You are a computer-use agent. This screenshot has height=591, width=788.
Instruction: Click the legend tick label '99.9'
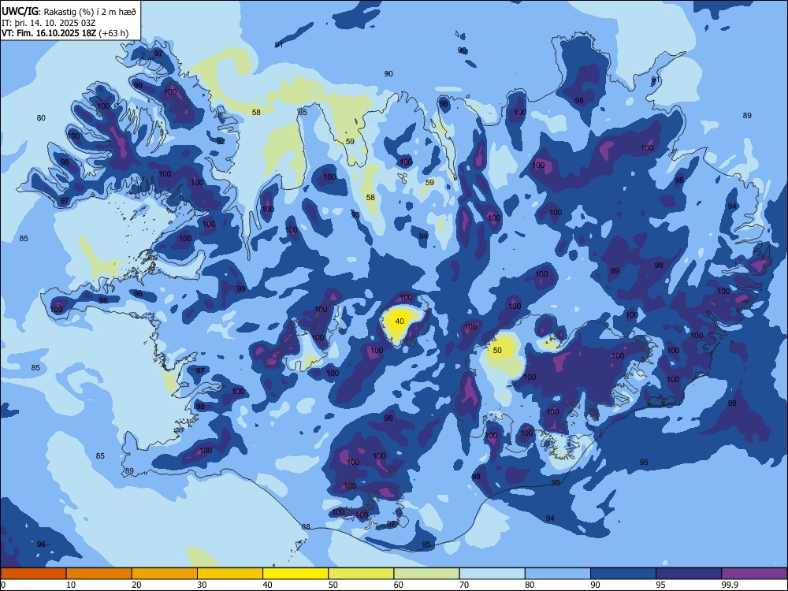[x=730, y=585]
